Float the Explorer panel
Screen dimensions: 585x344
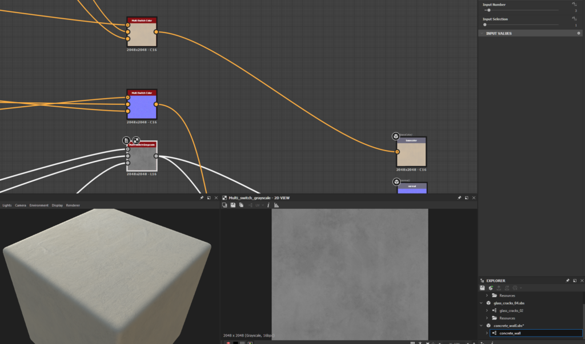[x=575, y=281]
